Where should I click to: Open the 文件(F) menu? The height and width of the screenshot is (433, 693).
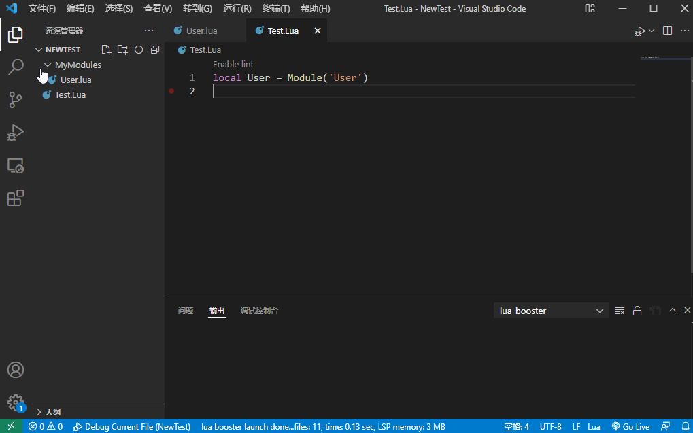pyautogui.click(x=42, y=8)
